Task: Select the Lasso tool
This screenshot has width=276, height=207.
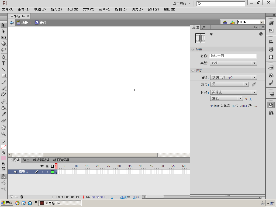Action: pos(4,50)
